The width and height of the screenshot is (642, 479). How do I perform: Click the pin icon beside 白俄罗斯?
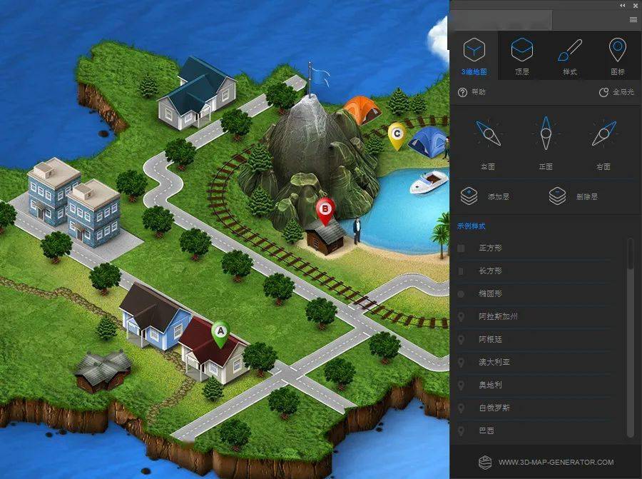tap(461, 408)
